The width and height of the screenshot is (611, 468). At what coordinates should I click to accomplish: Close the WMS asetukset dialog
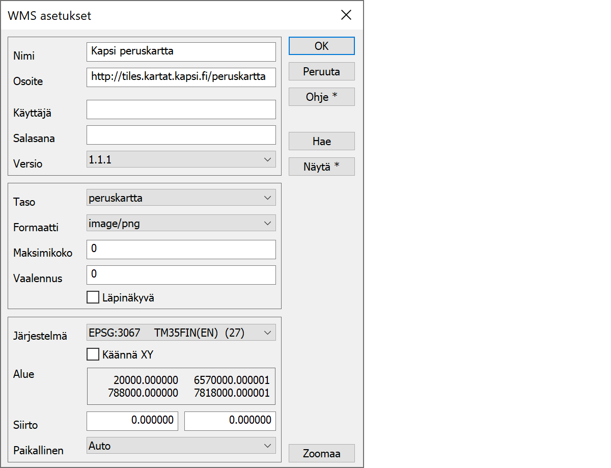click(346, 15)
